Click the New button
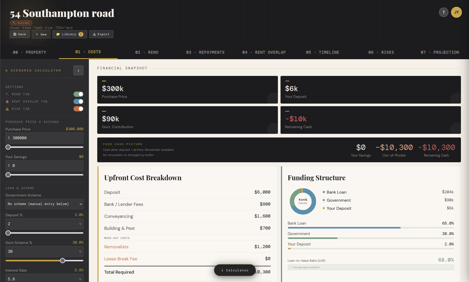Image resolution: width=469 pixels, height=282 pixels. (41, 34)
